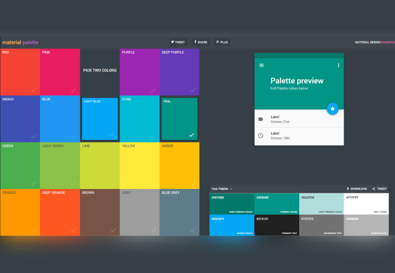This screenshot has width=395, height=273.
Task: Tweet the site using the top bar button
Action: [x=178, y=42]
